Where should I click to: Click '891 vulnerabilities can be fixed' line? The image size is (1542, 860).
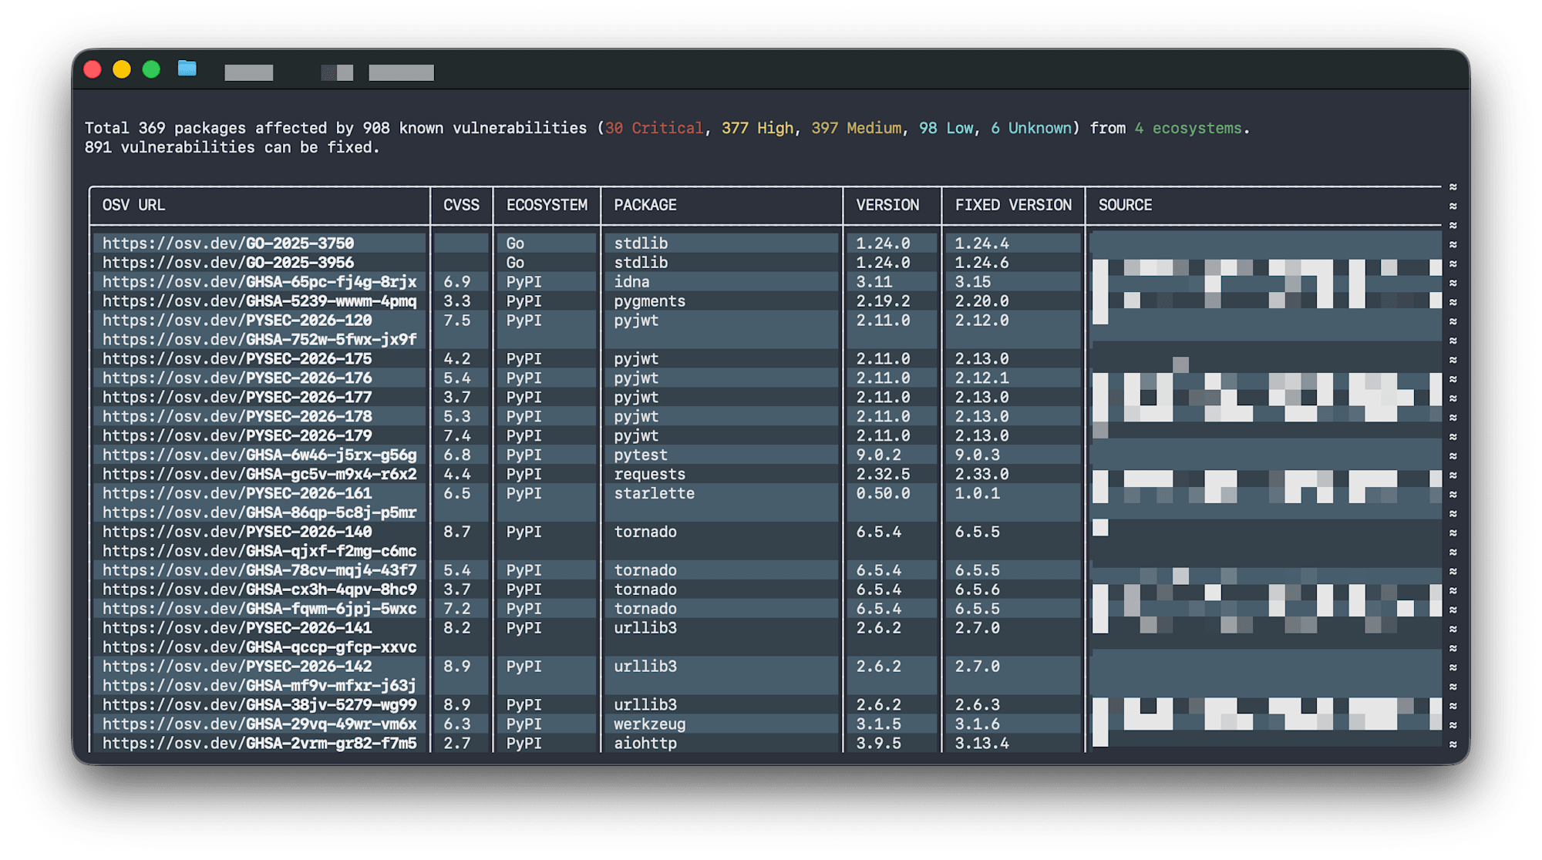(x=232, y=148)
